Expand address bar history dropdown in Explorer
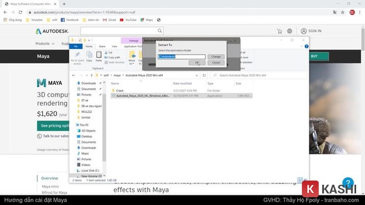This screenshot has width=365, height=205. 197,75
